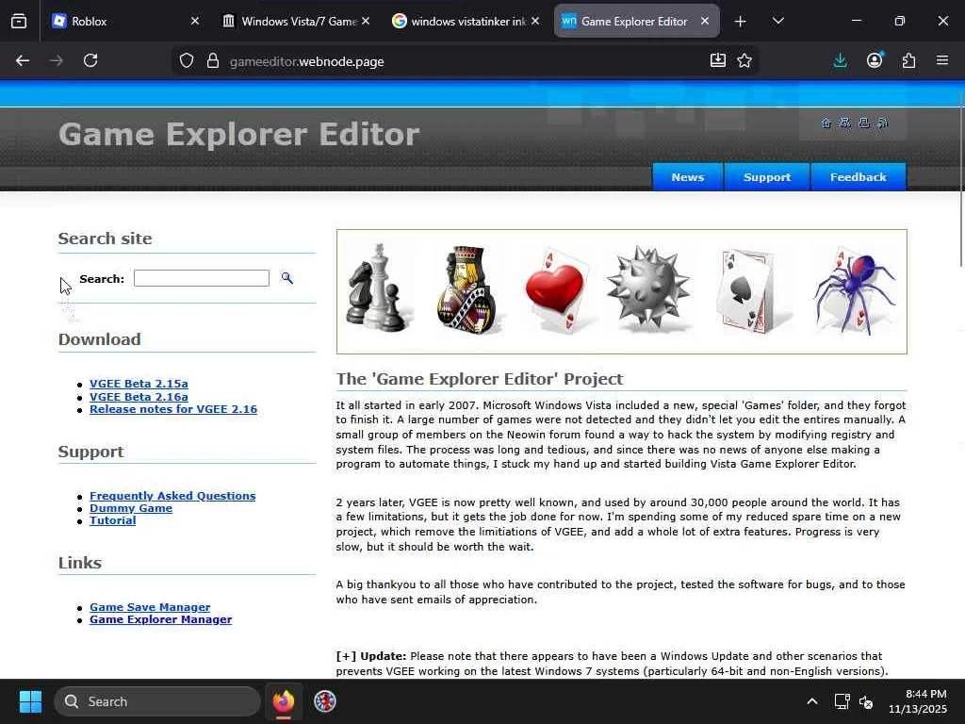Open the sitemap icon in site header
965x724 pixels.
point(845,123)
